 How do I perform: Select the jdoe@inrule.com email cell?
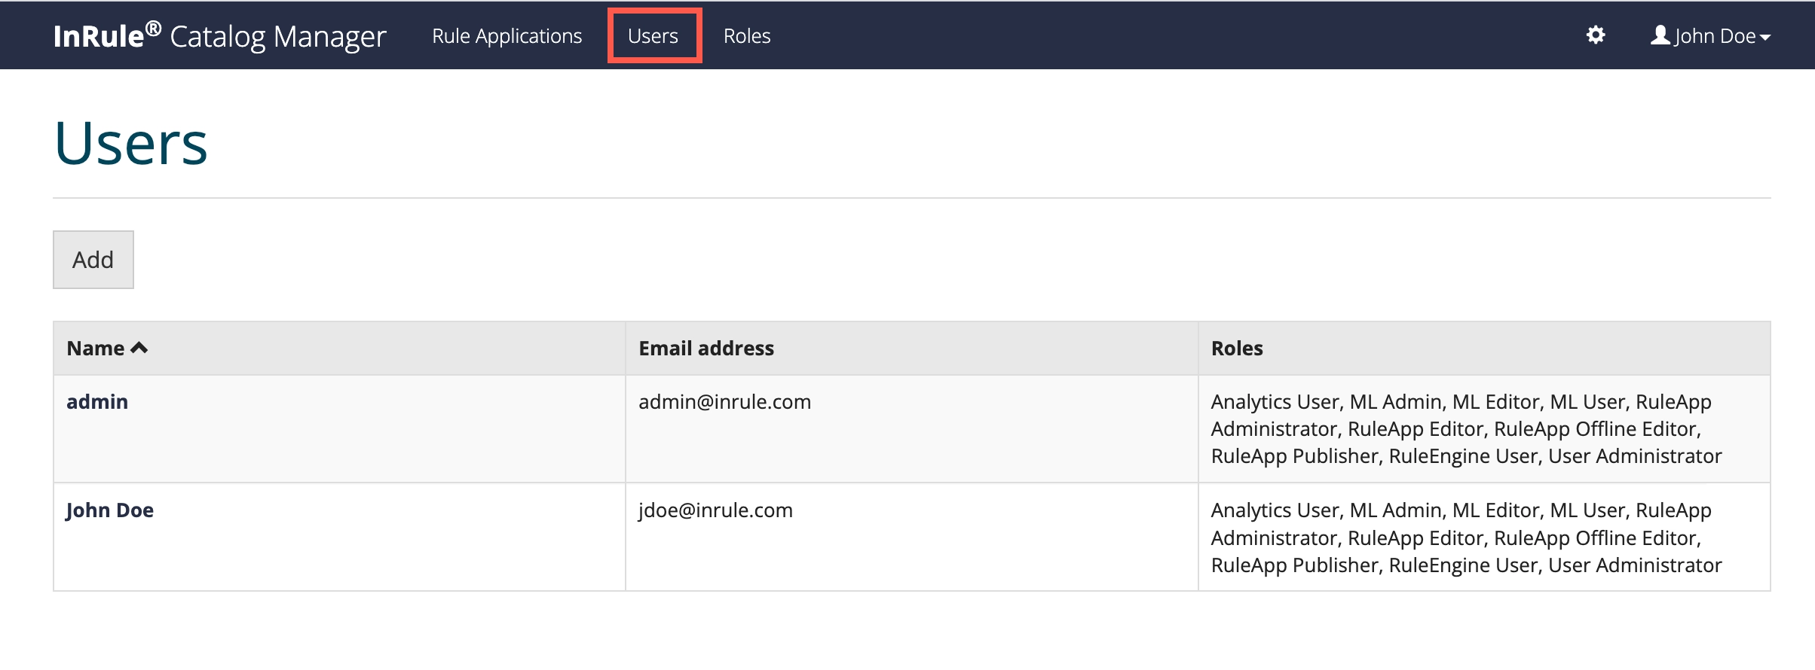715,510
